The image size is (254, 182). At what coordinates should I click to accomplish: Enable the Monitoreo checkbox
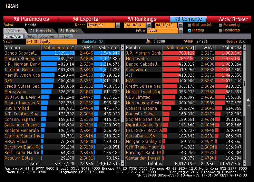(220, 31)
